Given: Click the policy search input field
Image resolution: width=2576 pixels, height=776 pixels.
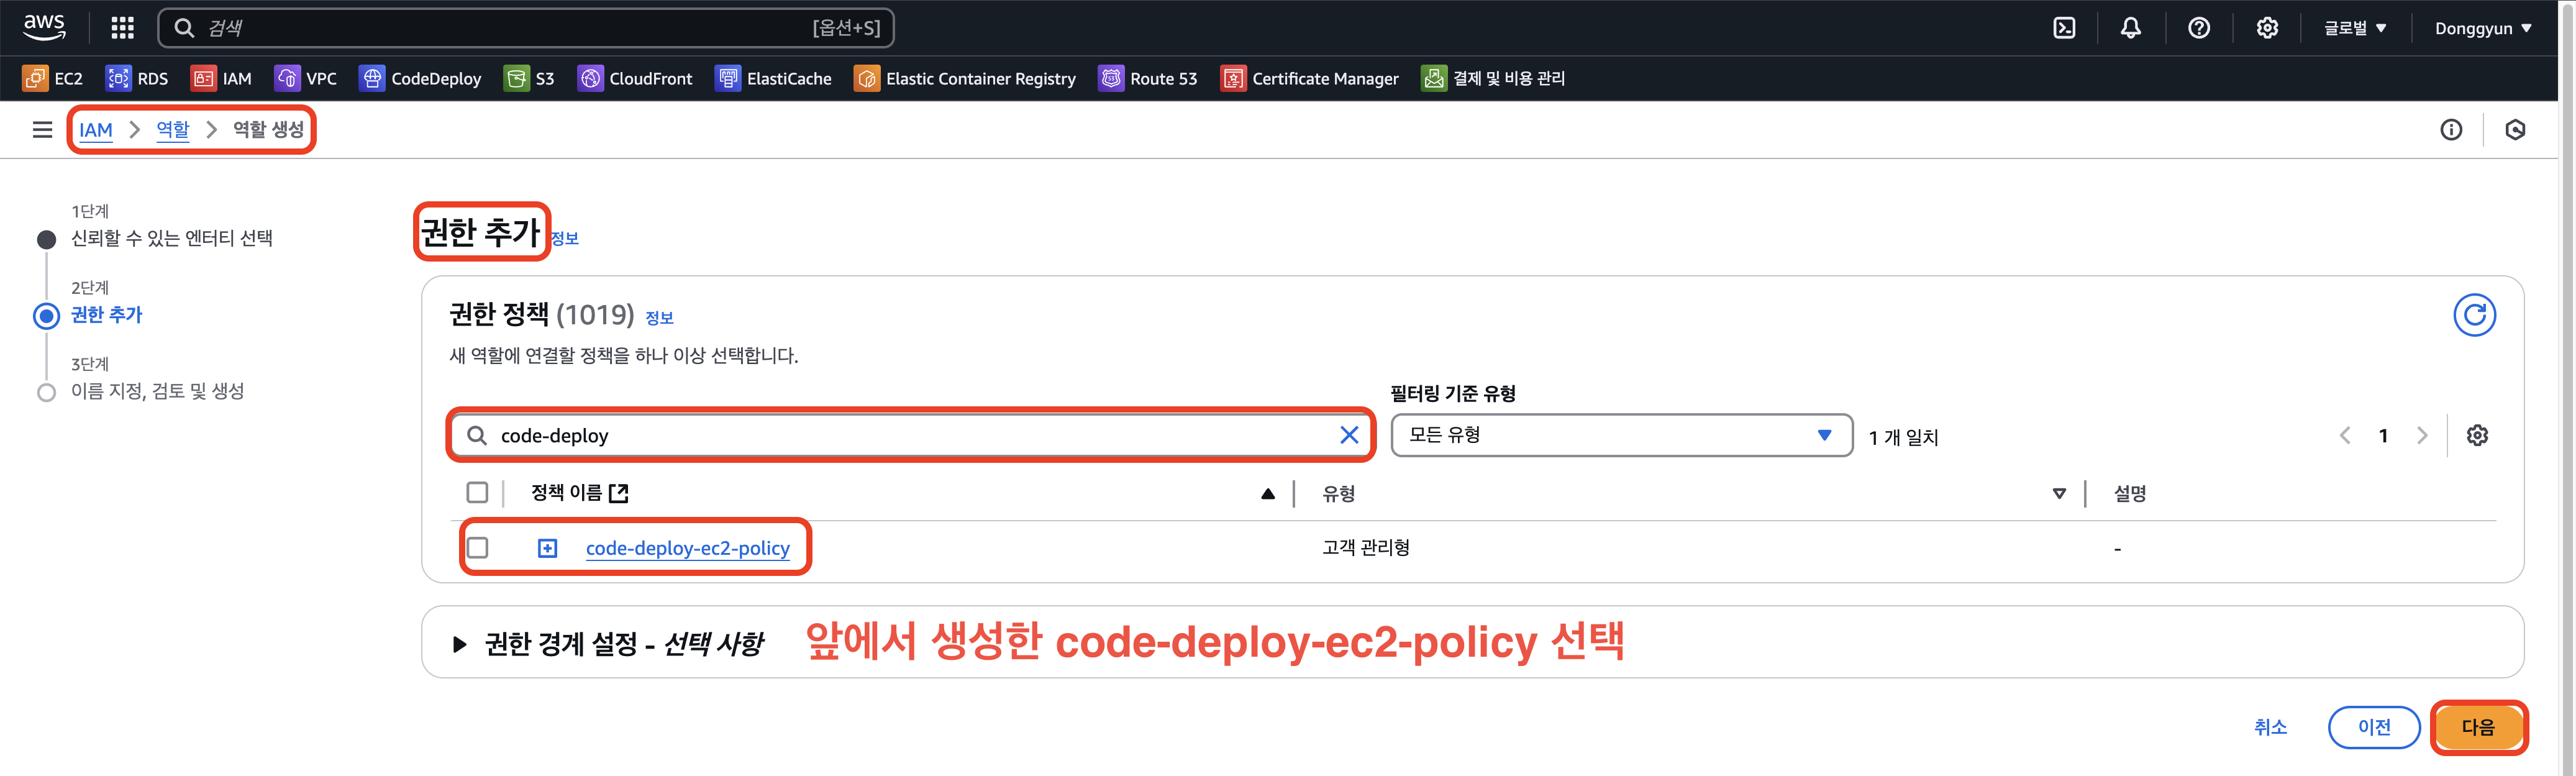Looking at the screenshot, I should 900,435.
